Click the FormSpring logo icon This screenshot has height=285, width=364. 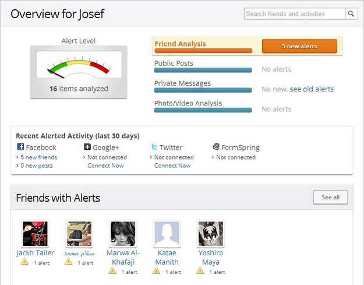tap(216, 147)
